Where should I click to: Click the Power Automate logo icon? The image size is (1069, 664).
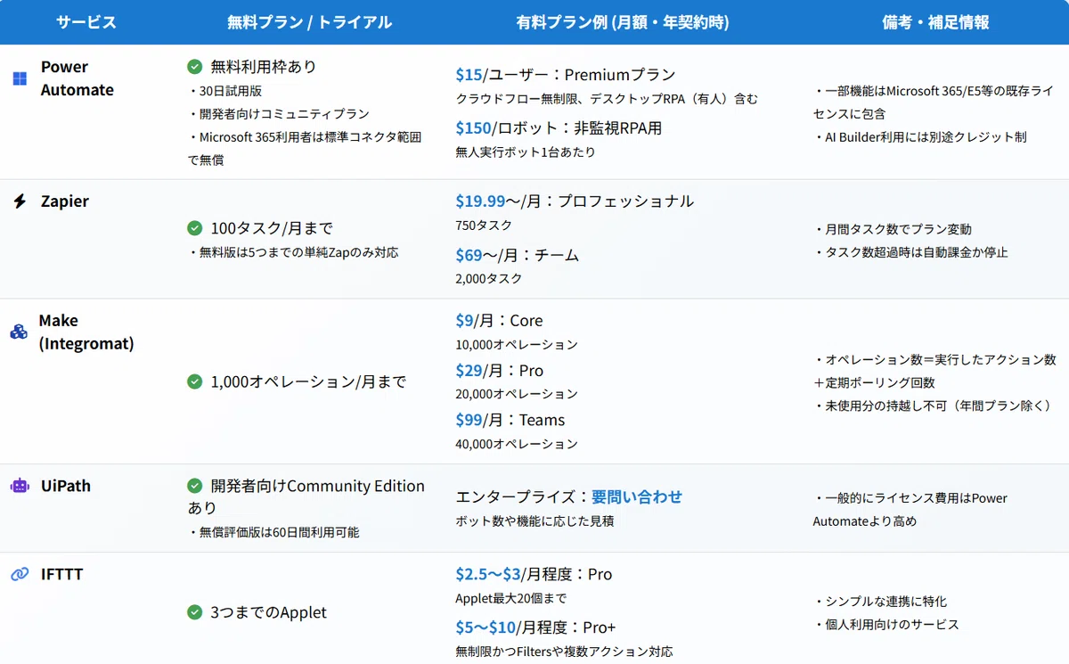coord(20,78)
